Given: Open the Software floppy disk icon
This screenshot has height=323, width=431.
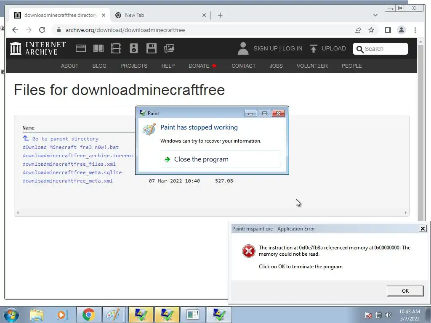Looking at the screenshot, I should coord(152,48).
